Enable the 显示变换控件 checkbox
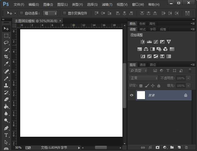Screen dimensions: 197x151 (65, 13)
